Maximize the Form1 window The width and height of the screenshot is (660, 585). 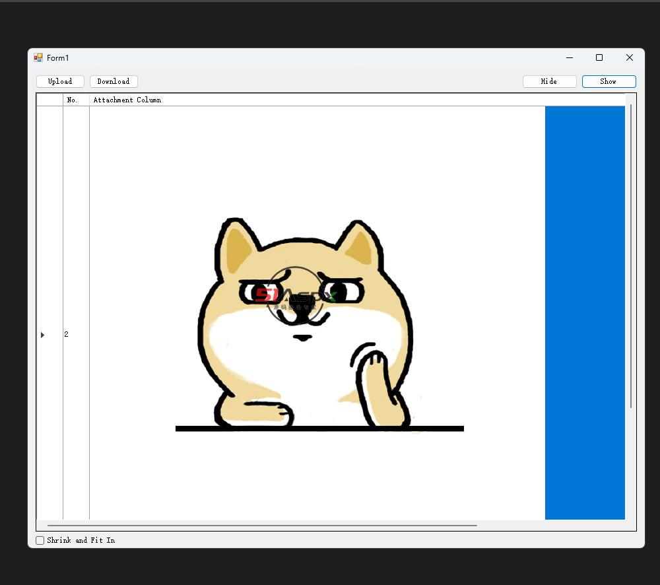click(599, 57)
